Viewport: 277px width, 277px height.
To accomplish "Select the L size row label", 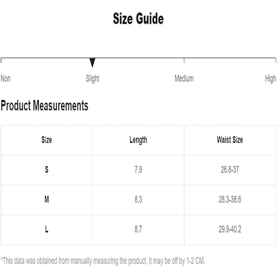I will tap(47, 229).
